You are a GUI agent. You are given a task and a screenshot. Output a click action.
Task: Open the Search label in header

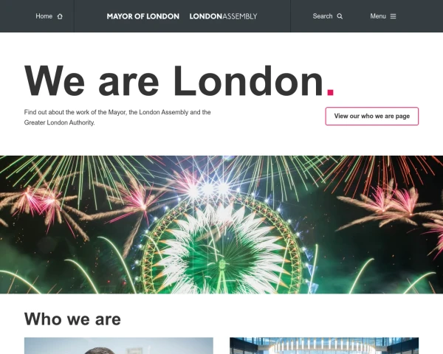[x=323, y=16]
